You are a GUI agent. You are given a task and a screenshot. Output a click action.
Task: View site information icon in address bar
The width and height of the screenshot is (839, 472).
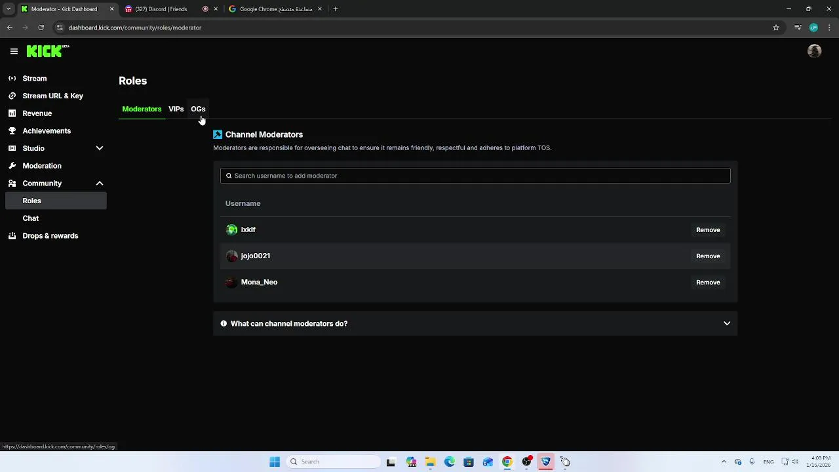coord(60,28)
